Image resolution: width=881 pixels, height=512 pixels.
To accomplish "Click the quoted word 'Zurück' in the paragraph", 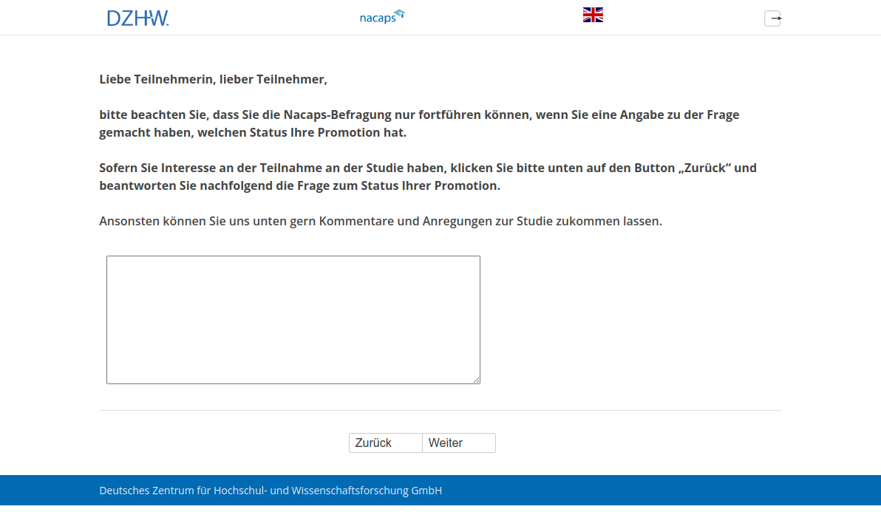I will tap(705, 168).
